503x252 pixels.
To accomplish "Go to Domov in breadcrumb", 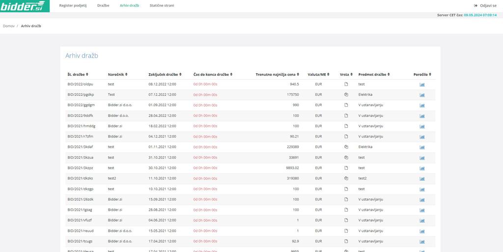I will pos(9,26).
